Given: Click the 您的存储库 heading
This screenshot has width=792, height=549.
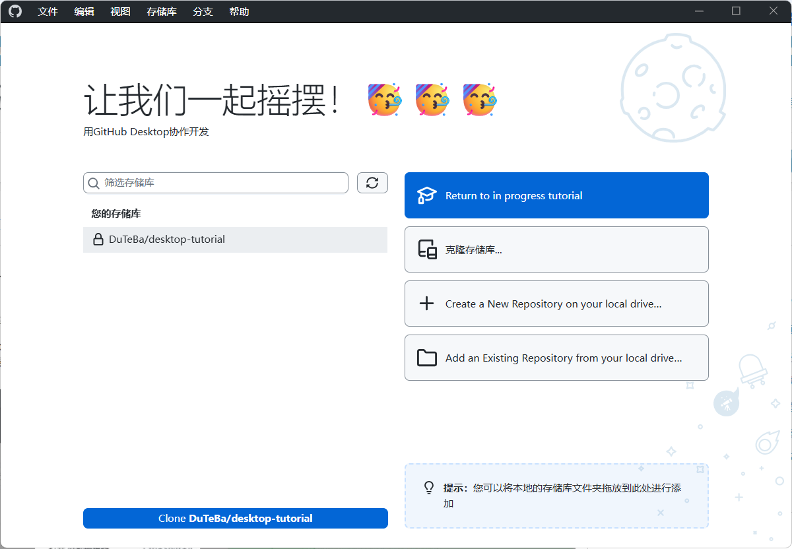Looking at the screenshot, I should tap(116, 214).
